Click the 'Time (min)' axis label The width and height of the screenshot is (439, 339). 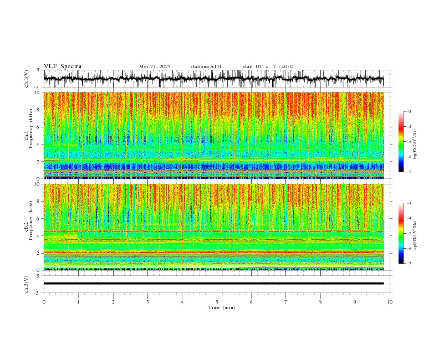[222, 307]
